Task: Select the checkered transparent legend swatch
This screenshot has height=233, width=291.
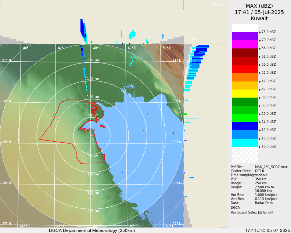Action: (245, 155)
